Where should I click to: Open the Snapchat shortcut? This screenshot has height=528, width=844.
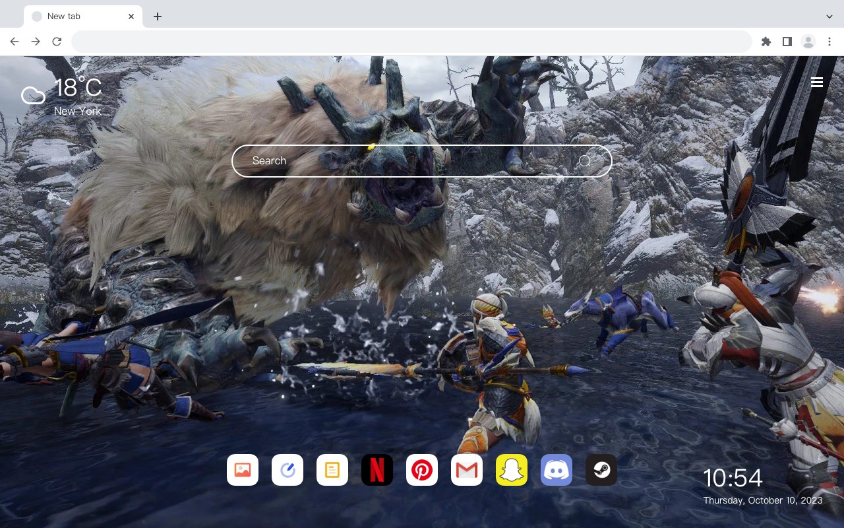[x=512, y=470]
